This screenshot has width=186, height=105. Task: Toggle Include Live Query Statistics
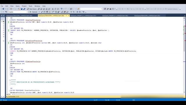56,12
